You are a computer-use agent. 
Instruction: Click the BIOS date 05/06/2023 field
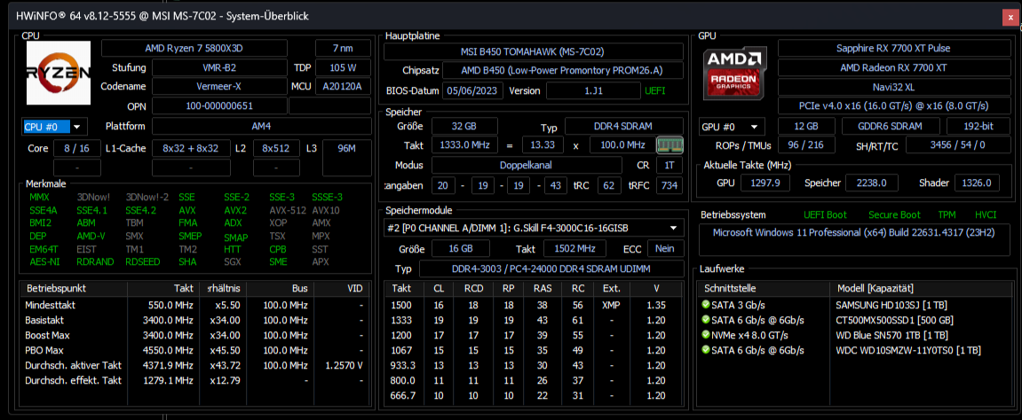tap(473, 91)
